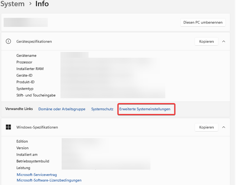236x185 pixels.
Task: Go back to System in the breadcrumb
Action: pos(12,4)
